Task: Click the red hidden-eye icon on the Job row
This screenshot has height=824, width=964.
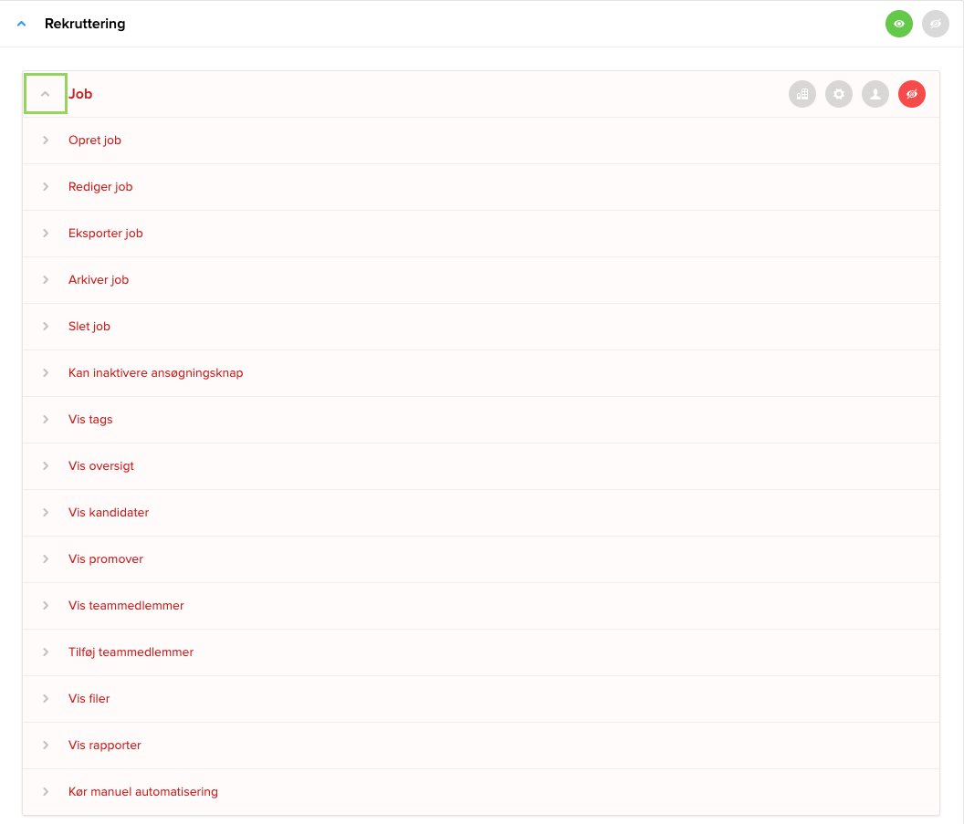Action: pos(912,94)
